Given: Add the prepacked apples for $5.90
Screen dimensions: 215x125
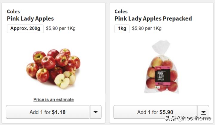Looking at the screenshot, I should (x=155, y=112).
